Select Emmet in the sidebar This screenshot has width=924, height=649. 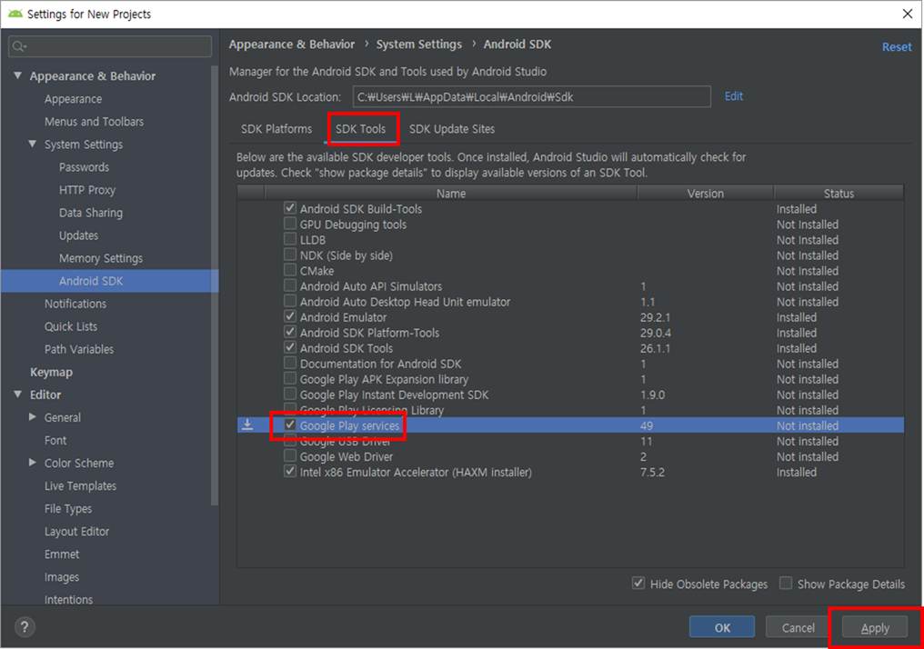(61, 554)
